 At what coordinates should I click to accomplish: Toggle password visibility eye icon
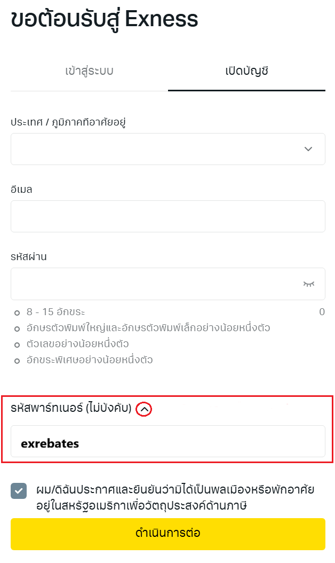309,284
